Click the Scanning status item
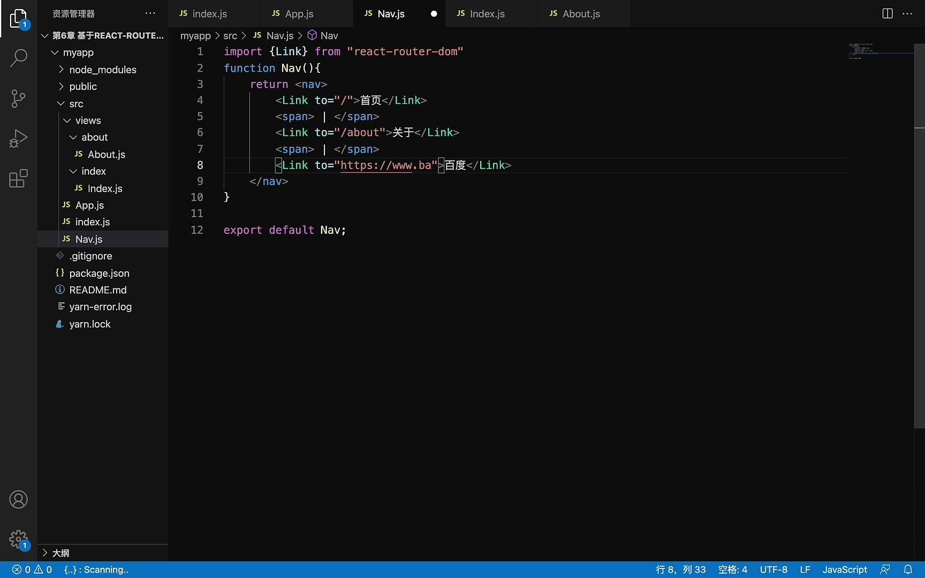The width and height of the screenshot is (925, 578). [x=96, y=569]
